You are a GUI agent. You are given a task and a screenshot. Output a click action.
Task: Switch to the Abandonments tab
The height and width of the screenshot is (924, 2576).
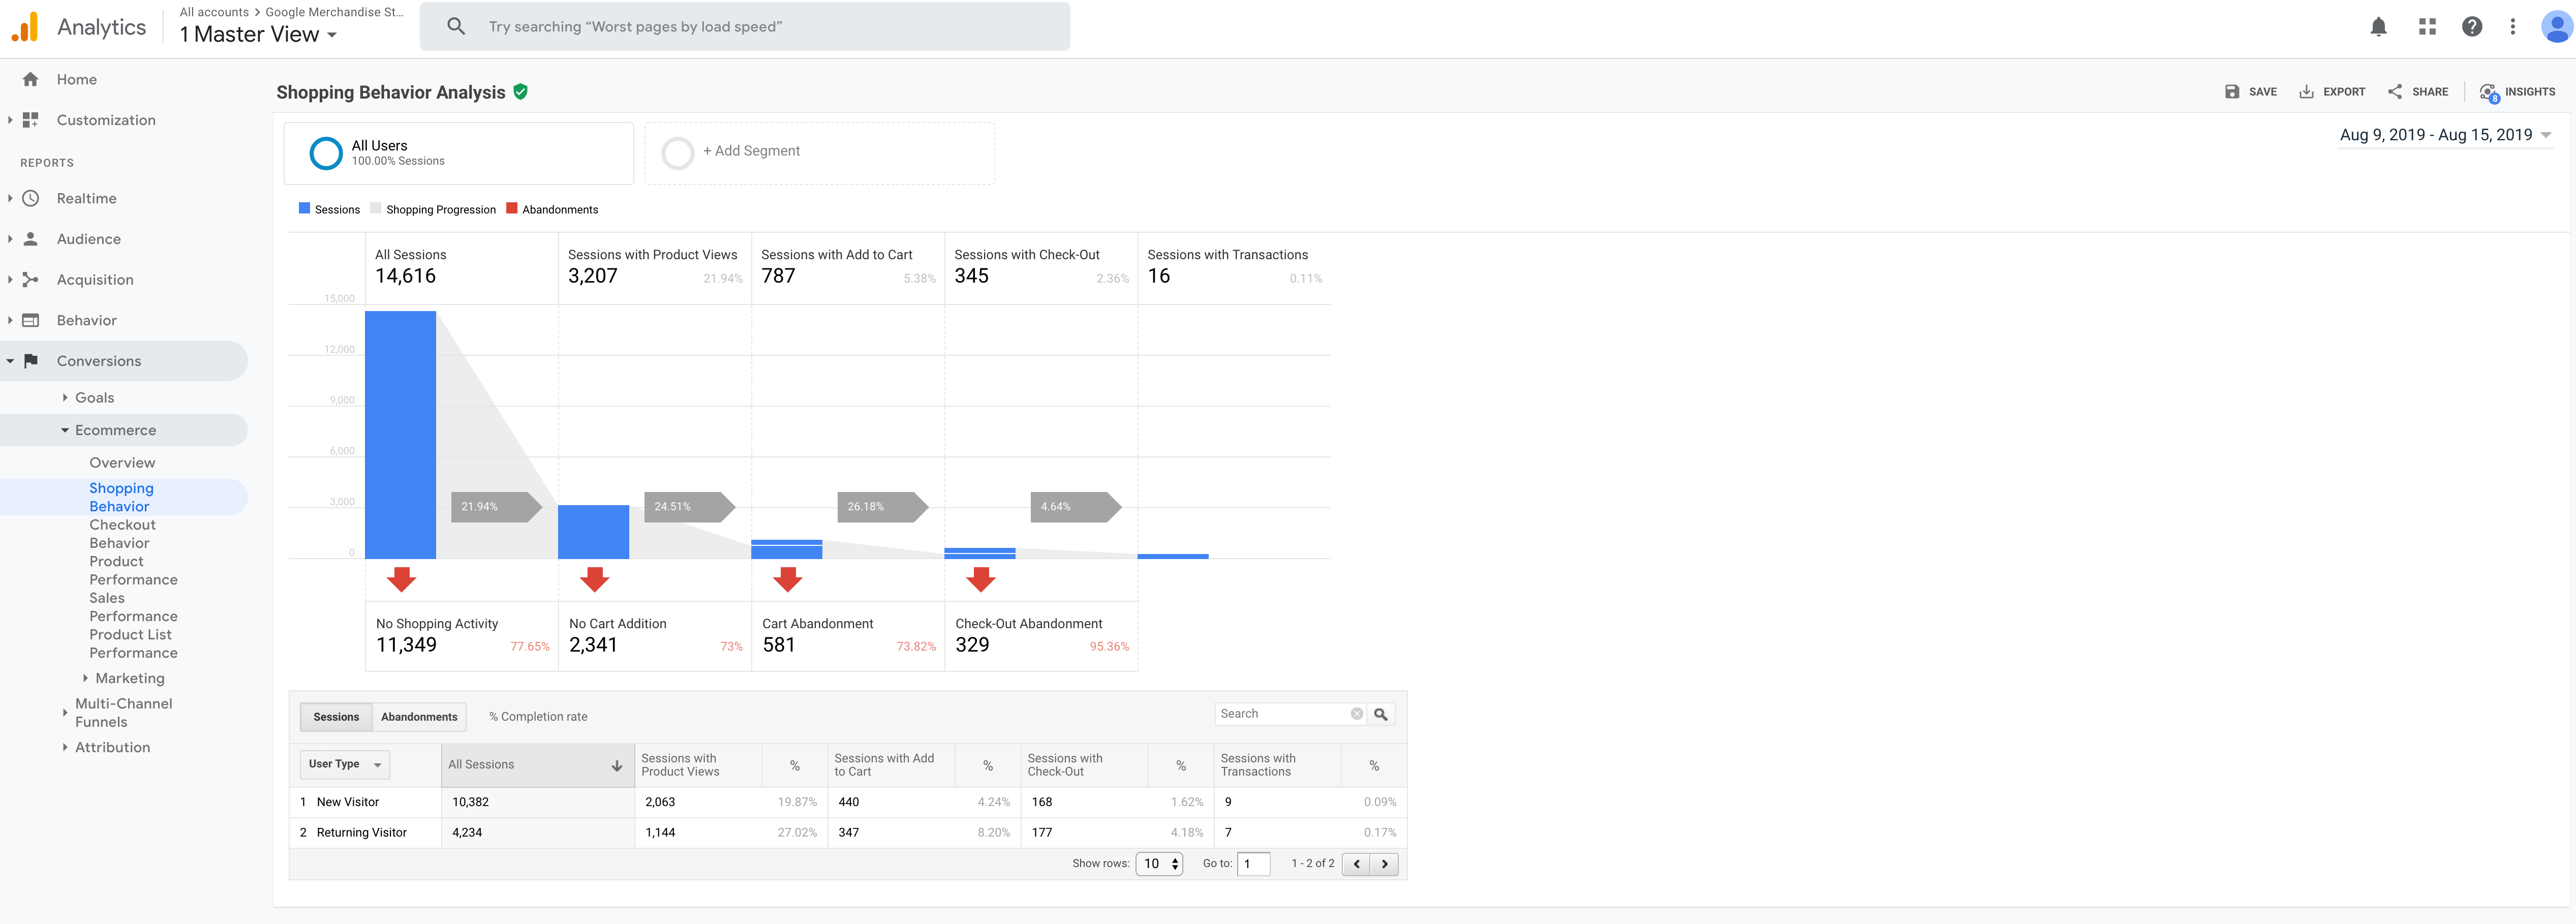[x=419, y=717]
